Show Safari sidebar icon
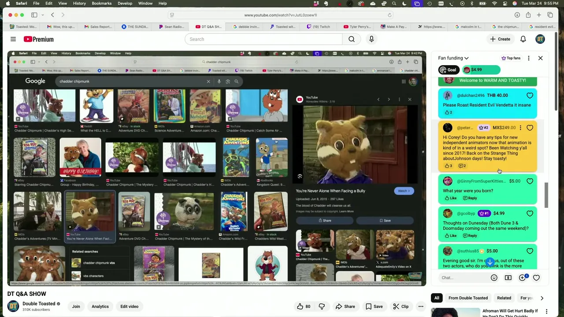Screen dimensions: 564x317 coord(34,15)
